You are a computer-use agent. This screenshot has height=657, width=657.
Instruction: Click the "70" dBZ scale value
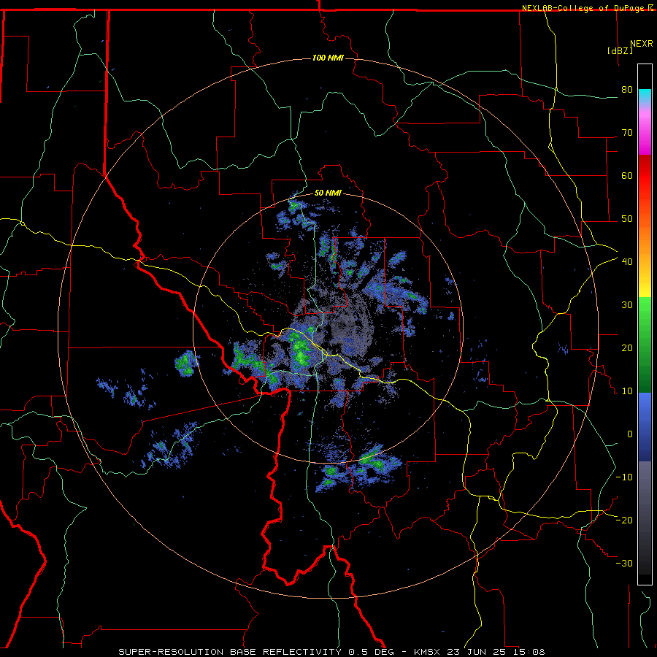point(627,132)
